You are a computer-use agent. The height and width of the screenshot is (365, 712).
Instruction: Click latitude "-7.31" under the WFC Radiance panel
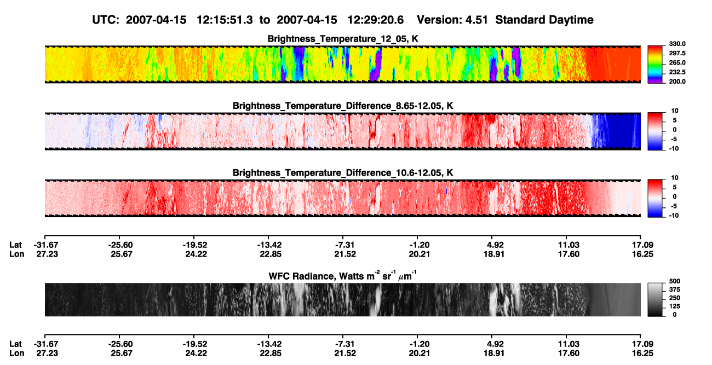[x=343, y=344]
